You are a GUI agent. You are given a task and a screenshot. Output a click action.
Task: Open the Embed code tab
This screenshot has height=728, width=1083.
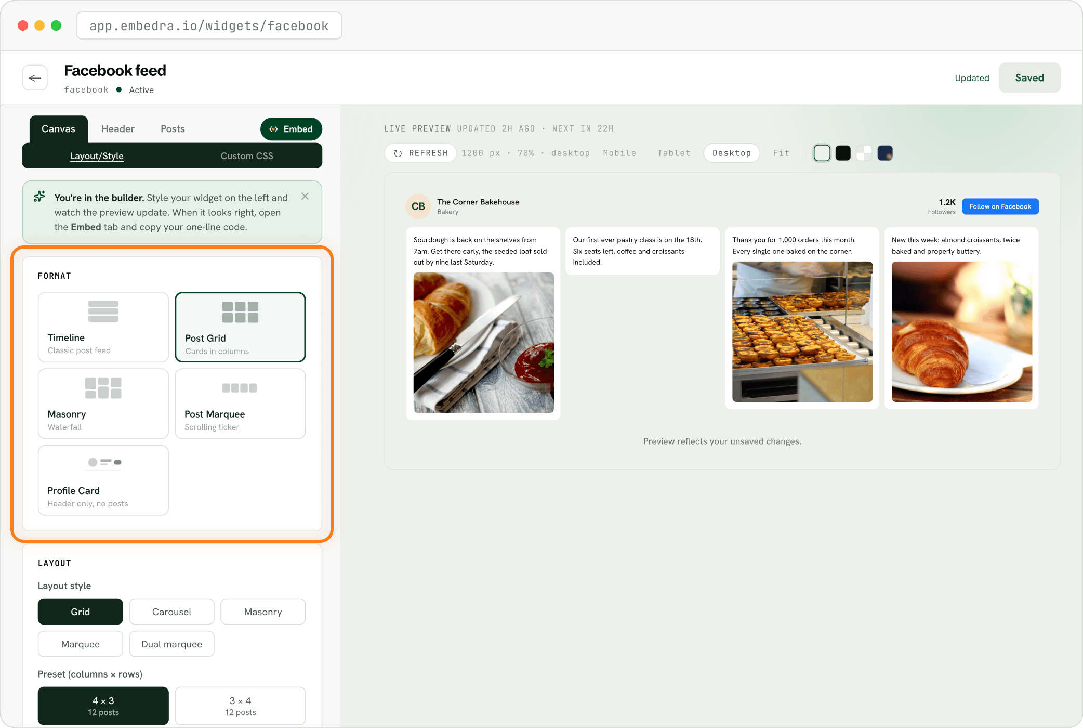[291, 129]
